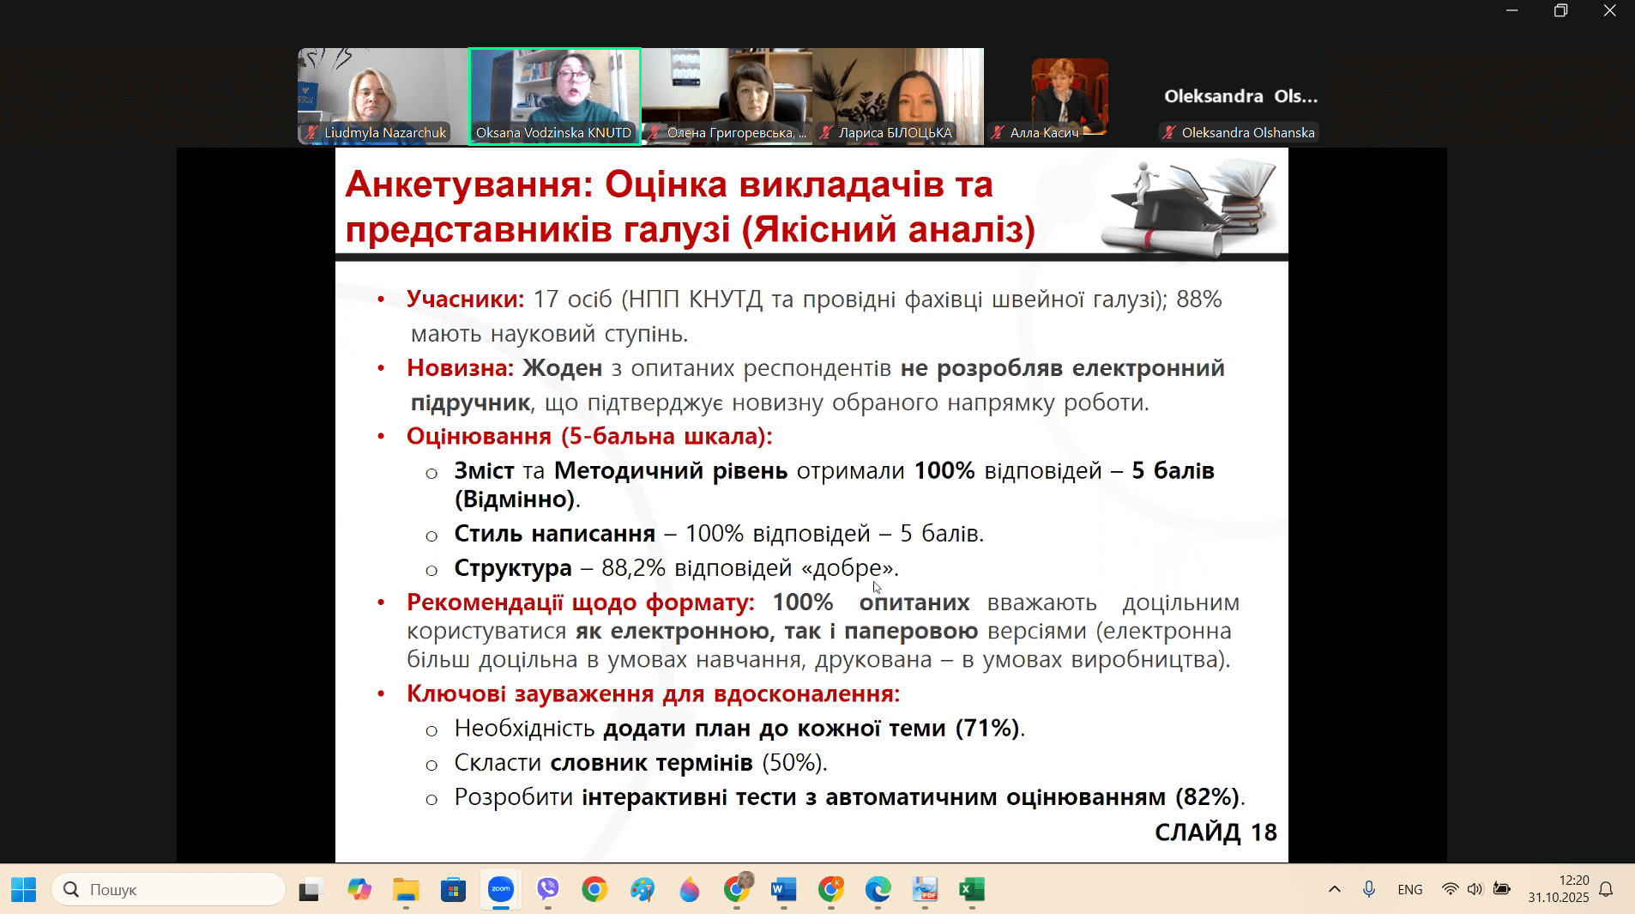
Task: Open Paint from the taskbar
Action: click(x=643, y=890)
